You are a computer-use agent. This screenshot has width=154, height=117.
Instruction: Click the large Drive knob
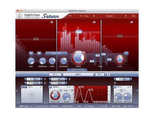[79, 58]
